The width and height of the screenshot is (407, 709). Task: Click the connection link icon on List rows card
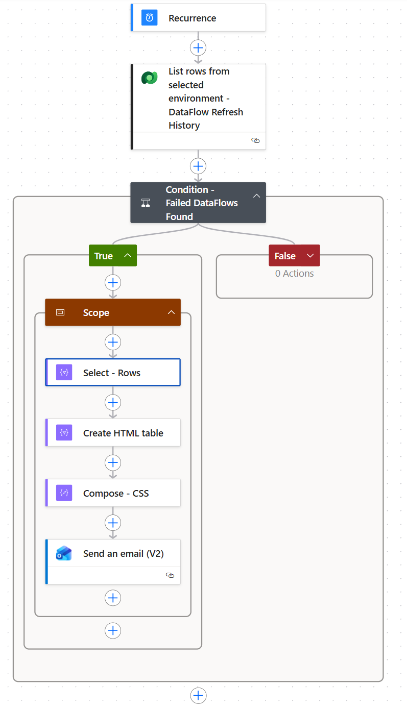256,140
